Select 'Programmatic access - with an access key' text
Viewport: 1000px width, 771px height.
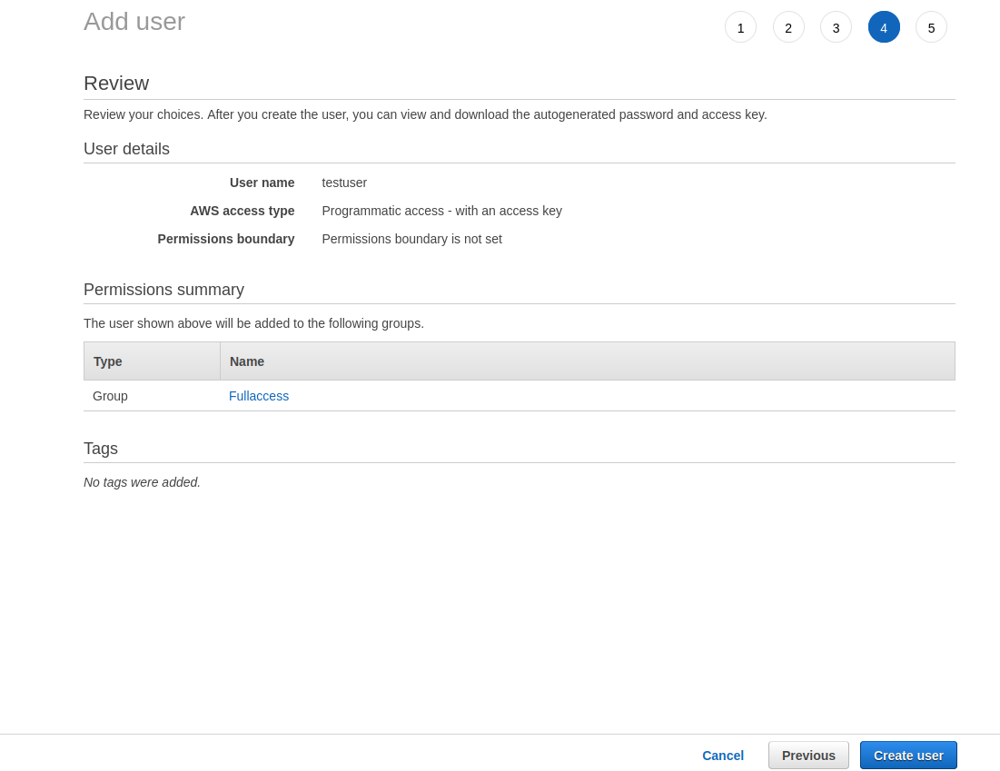click(x=442, y=211)
